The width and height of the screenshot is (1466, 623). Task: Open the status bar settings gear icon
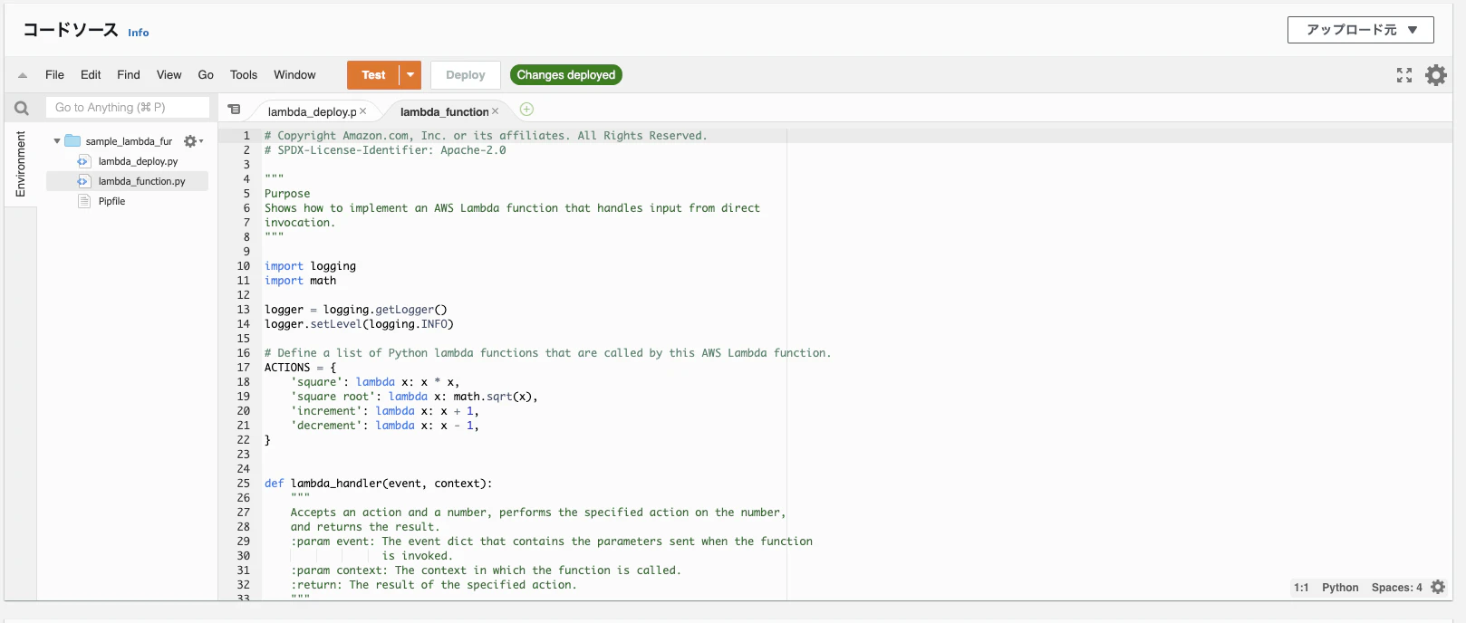tap(1438, 588)
